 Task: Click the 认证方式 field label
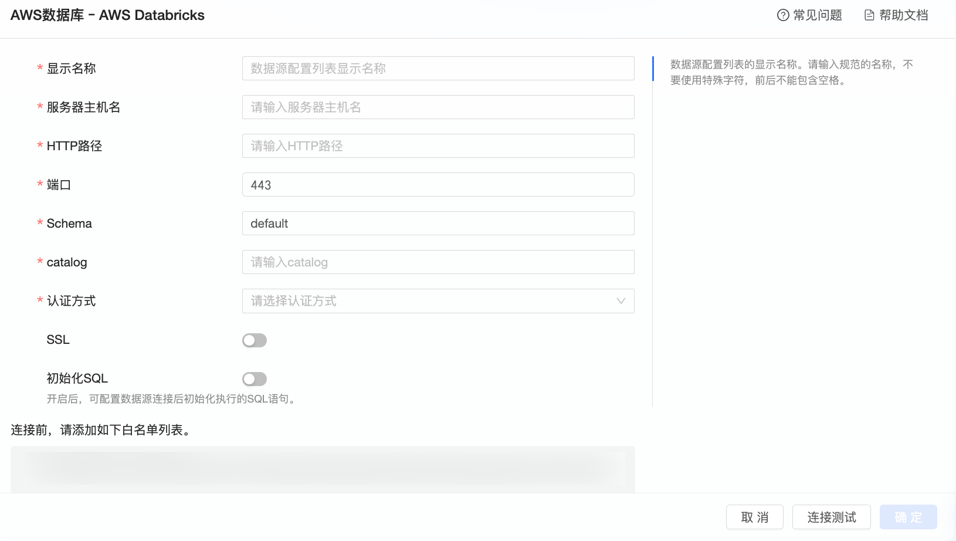tap(72, 301)
